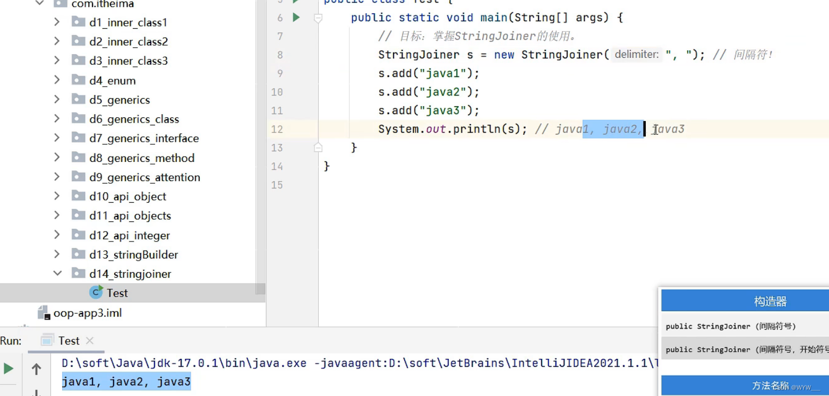Click line number 12 in the editor gutter
829x396 pixels.
click(x=277, y=129)
